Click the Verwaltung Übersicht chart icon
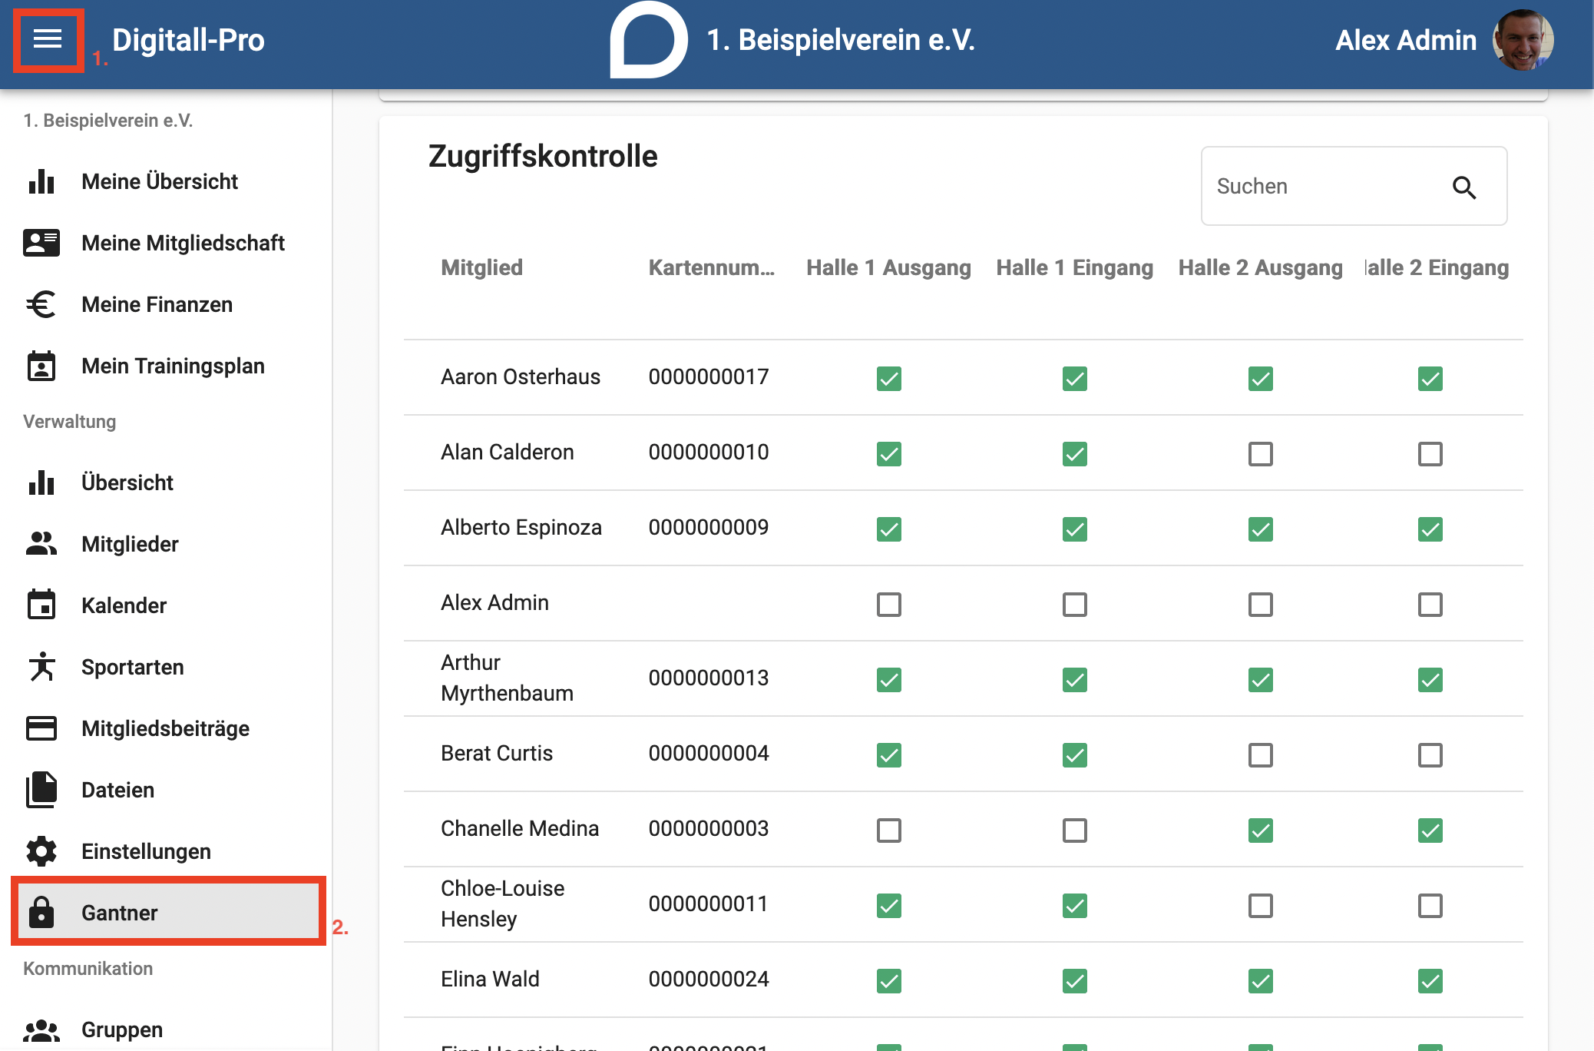The image size is (1594, 1051). [41, 482]
